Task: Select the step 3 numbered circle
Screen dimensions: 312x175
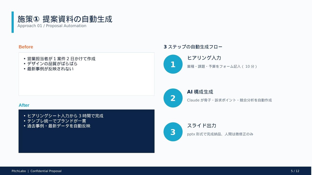Action: pos(173,132)
